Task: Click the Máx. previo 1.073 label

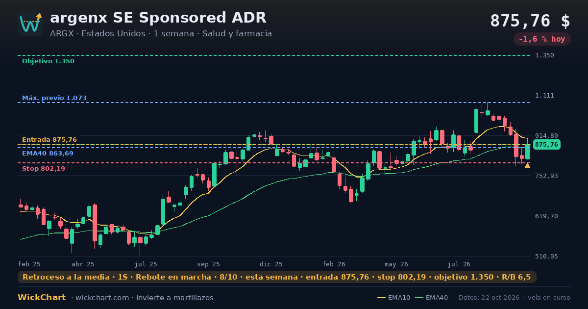Action: [x=54, y=98]
